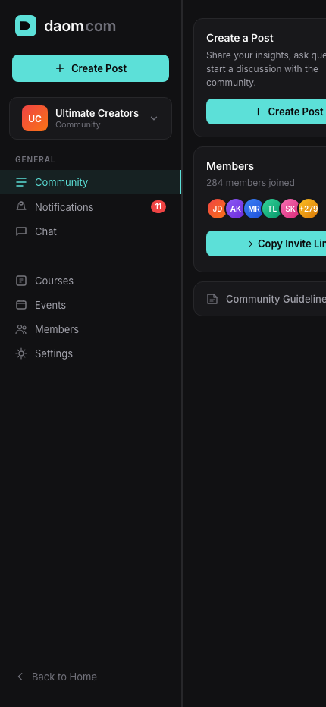
Task: Click the SK member avatar
Action: click(x=290, y=209)
